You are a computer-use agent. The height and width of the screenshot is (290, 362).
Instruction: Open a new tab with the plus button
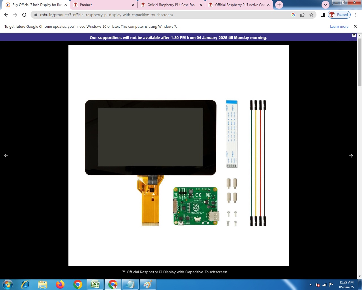click(279, 5)
